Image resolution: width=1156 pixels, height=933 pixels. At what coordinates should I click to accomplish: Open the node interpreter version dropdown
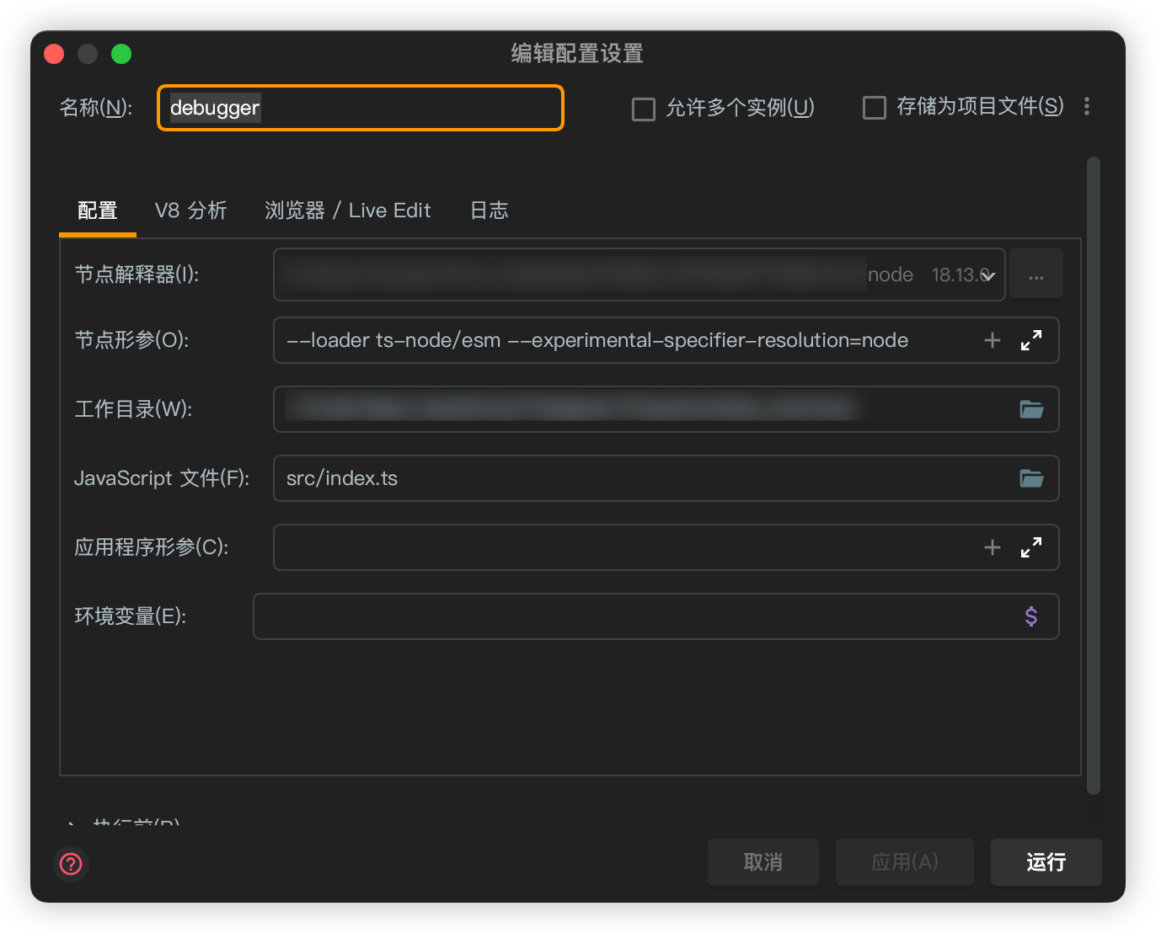(x=988, y=275)
